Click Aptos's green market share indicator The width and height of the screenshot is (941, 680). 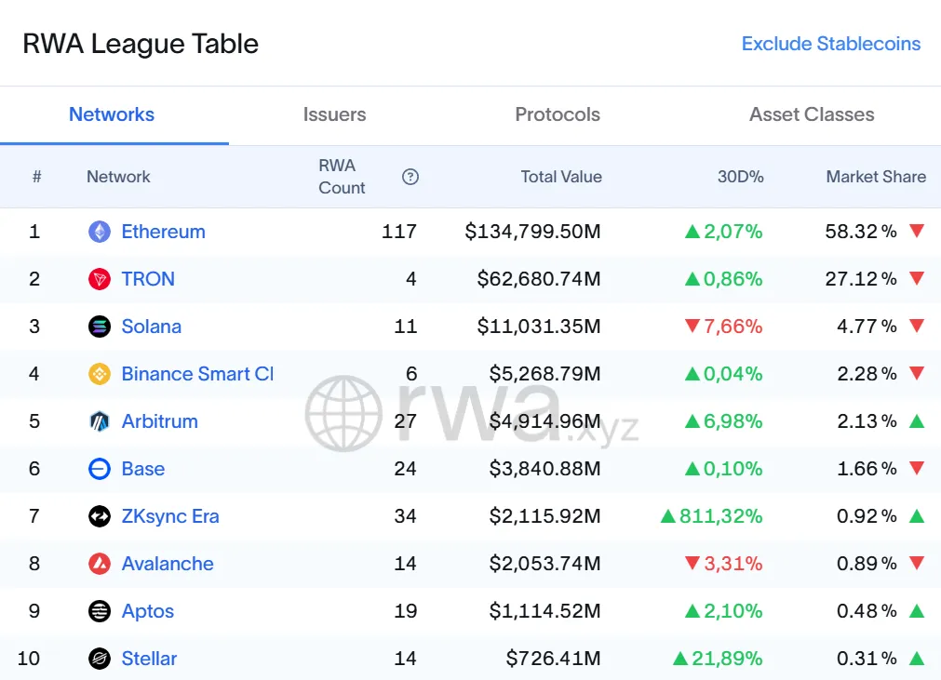[x=916, y=611]
